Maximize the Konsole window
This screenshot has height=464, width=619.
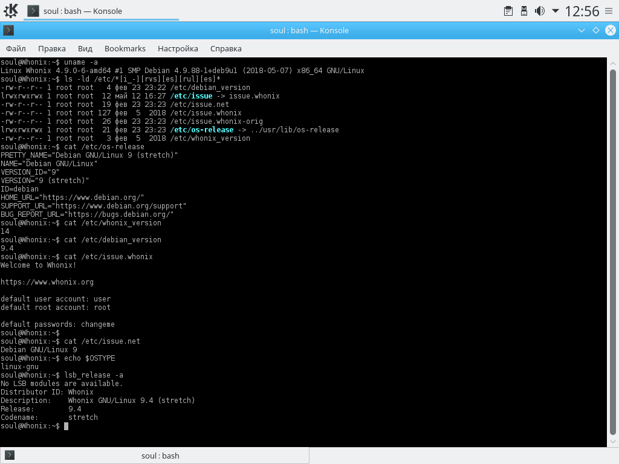tap(596, 30)
